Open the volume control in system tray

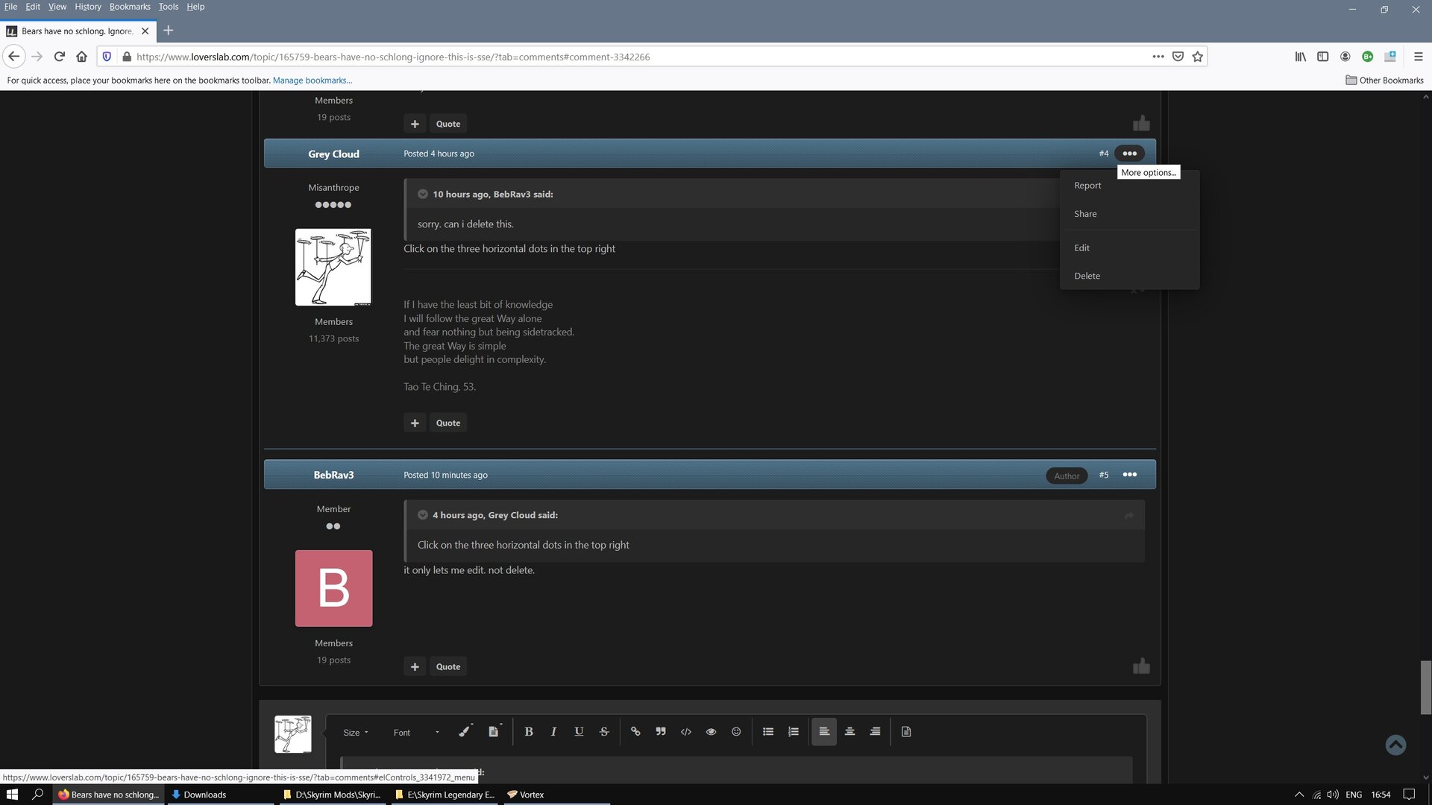pos(1333,795)
